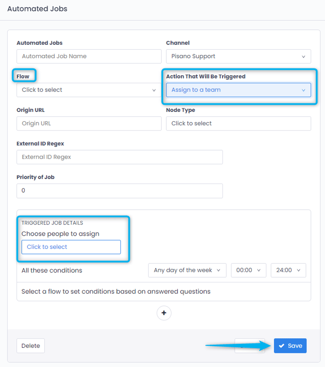325x367 pixels.
Task: Open the 24:00 end time dropdown
Action: 288,270
